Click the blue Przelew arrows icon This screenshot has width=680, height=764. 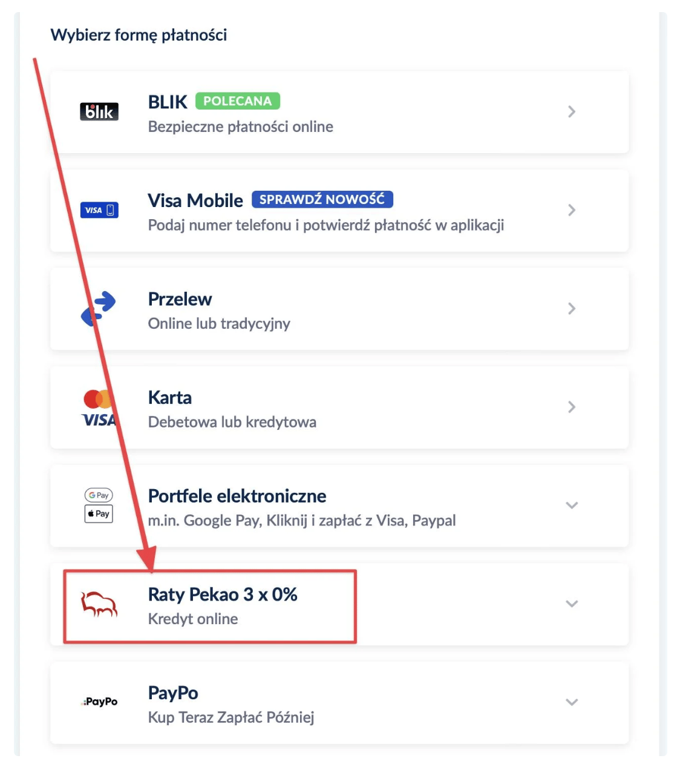99,308
